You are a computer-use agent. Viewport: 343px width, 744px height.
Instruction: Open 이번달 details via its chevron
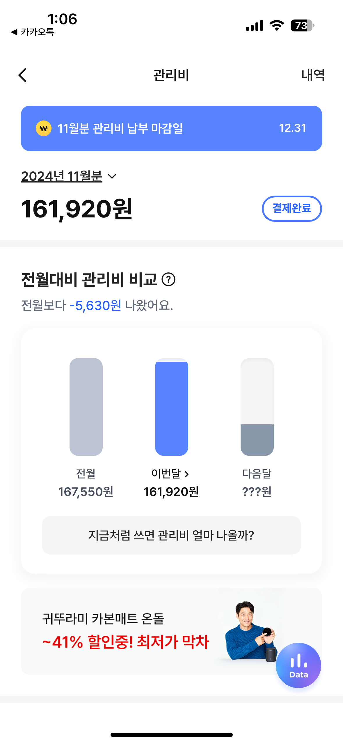coord(186,474)
